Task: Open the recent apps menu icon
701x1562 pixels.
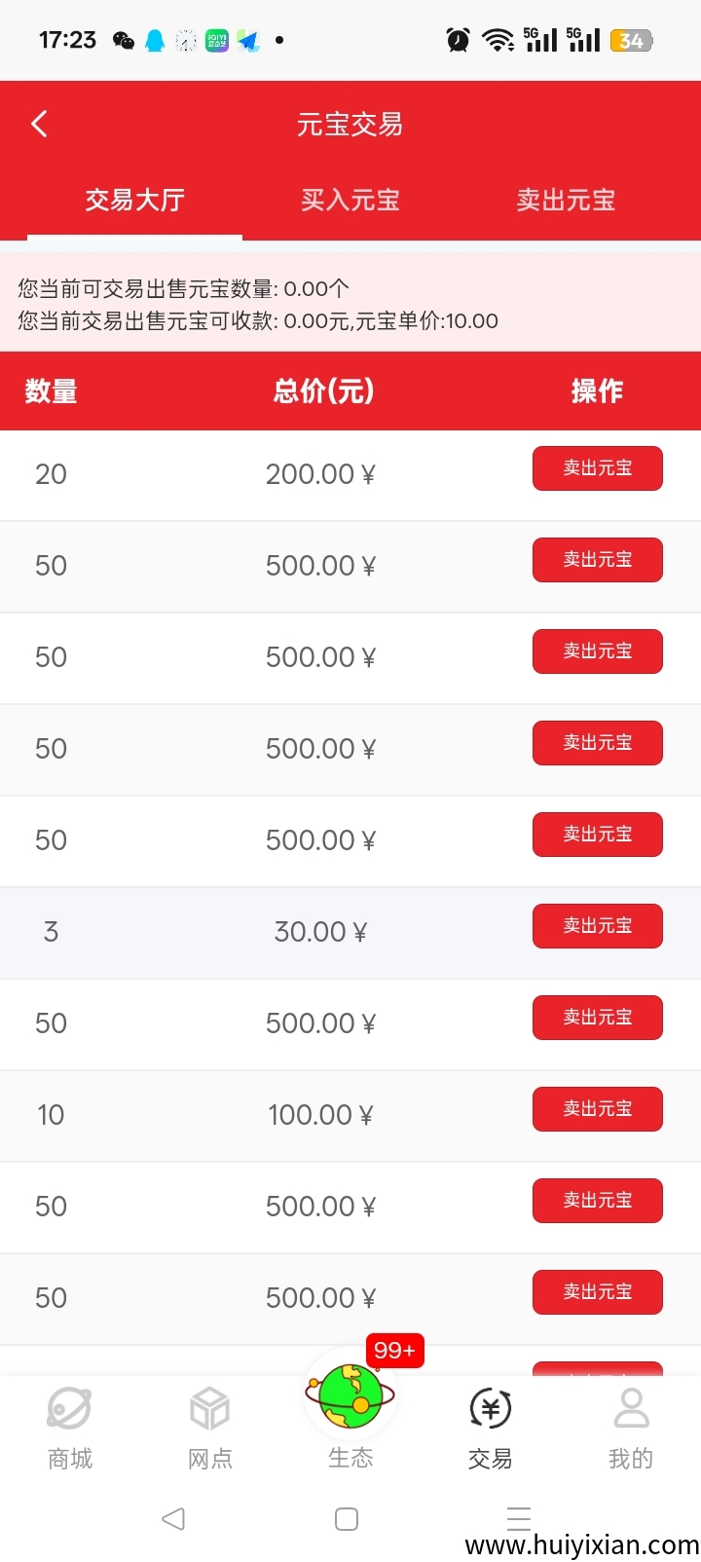Action: 519,1518
